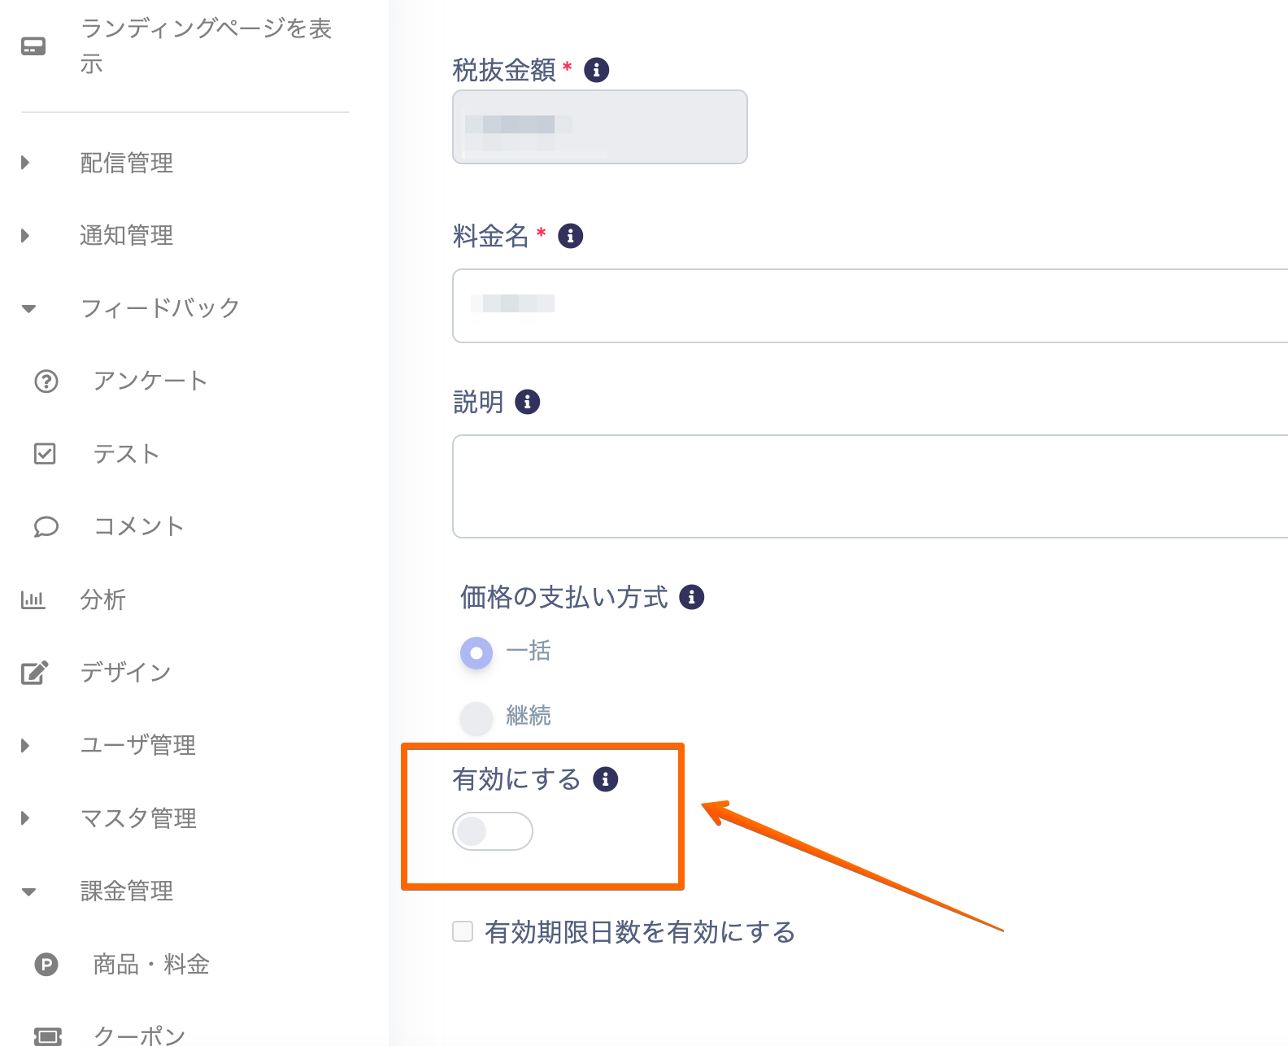Open 商品・料金 in the sidebar
Viewport: 1288px width, 1046px height.
click(151, 964)
